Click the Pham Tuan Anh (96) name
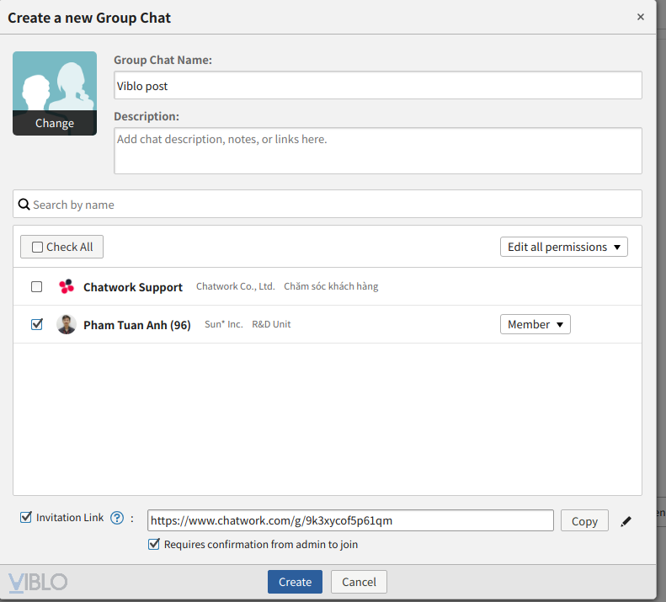The height and width of the screenshot is (602, 666). click(136, 325)
